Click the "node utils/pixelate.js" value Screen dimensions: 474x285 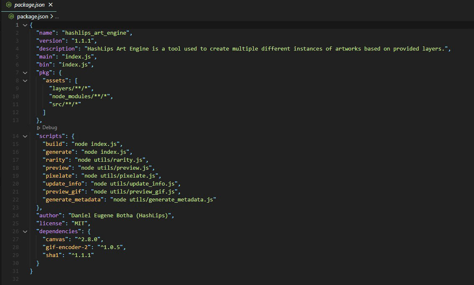coord(120,176)
